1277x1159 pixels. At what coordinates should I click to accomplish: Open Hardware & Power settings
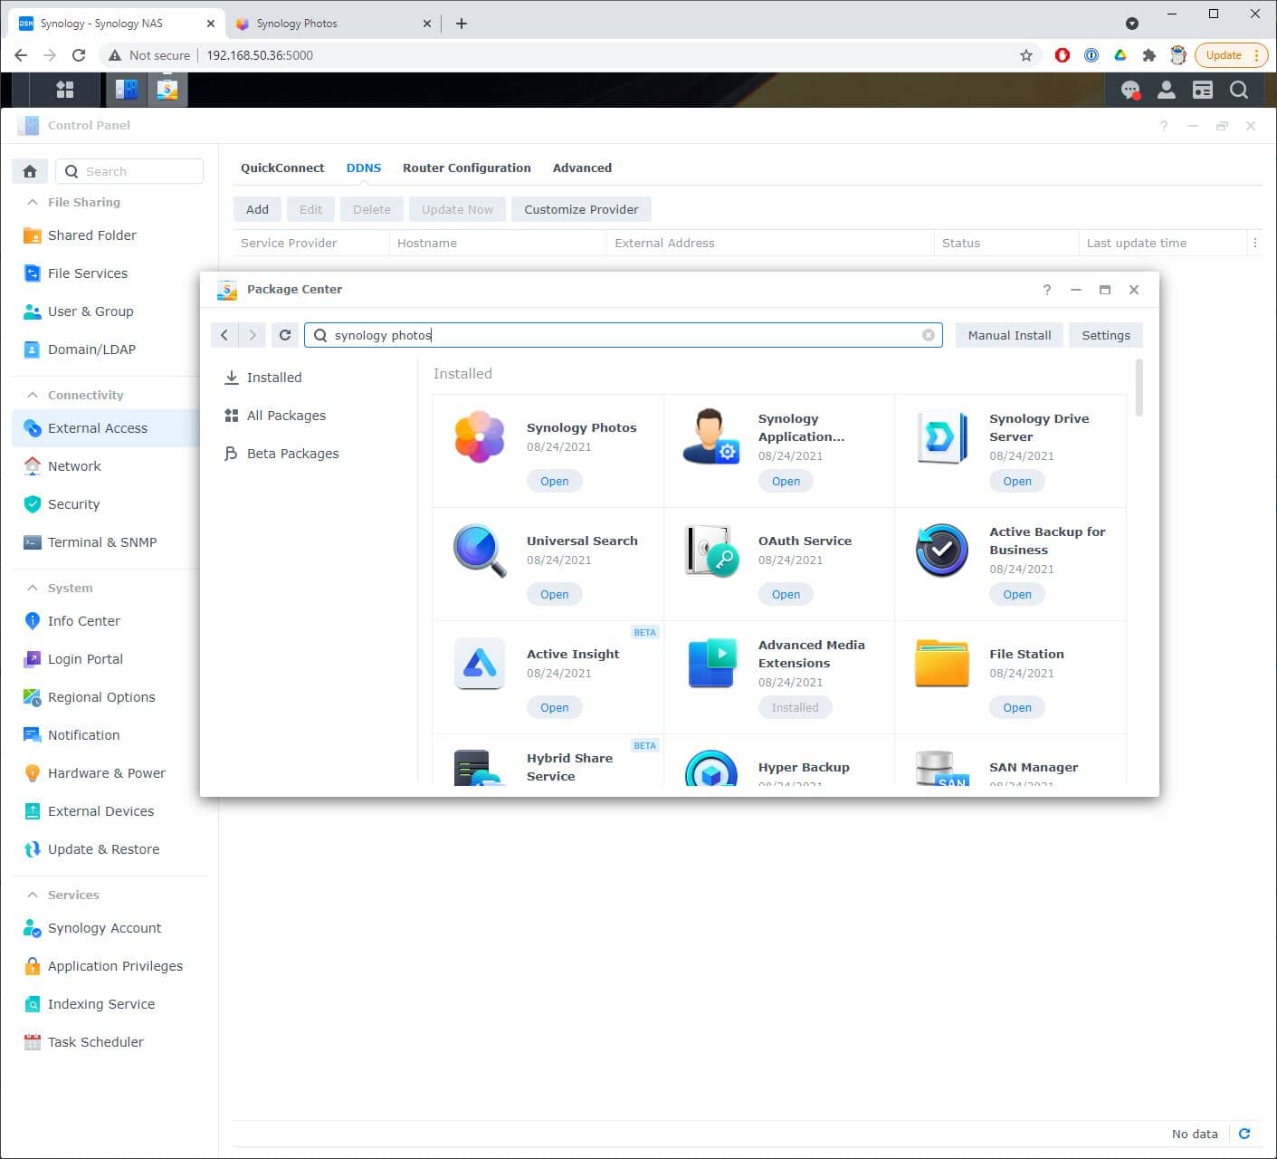tap(107, 773)
